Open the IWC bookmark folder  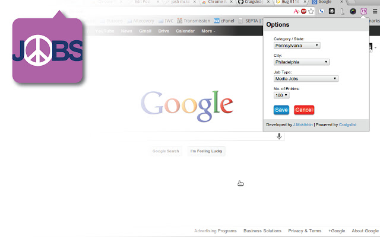tap(166, 21)
